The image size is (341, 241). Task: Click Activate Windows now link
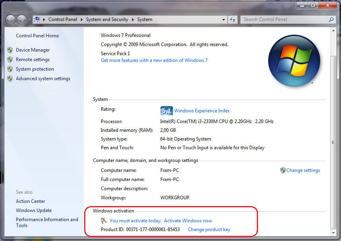click(188, 221)
